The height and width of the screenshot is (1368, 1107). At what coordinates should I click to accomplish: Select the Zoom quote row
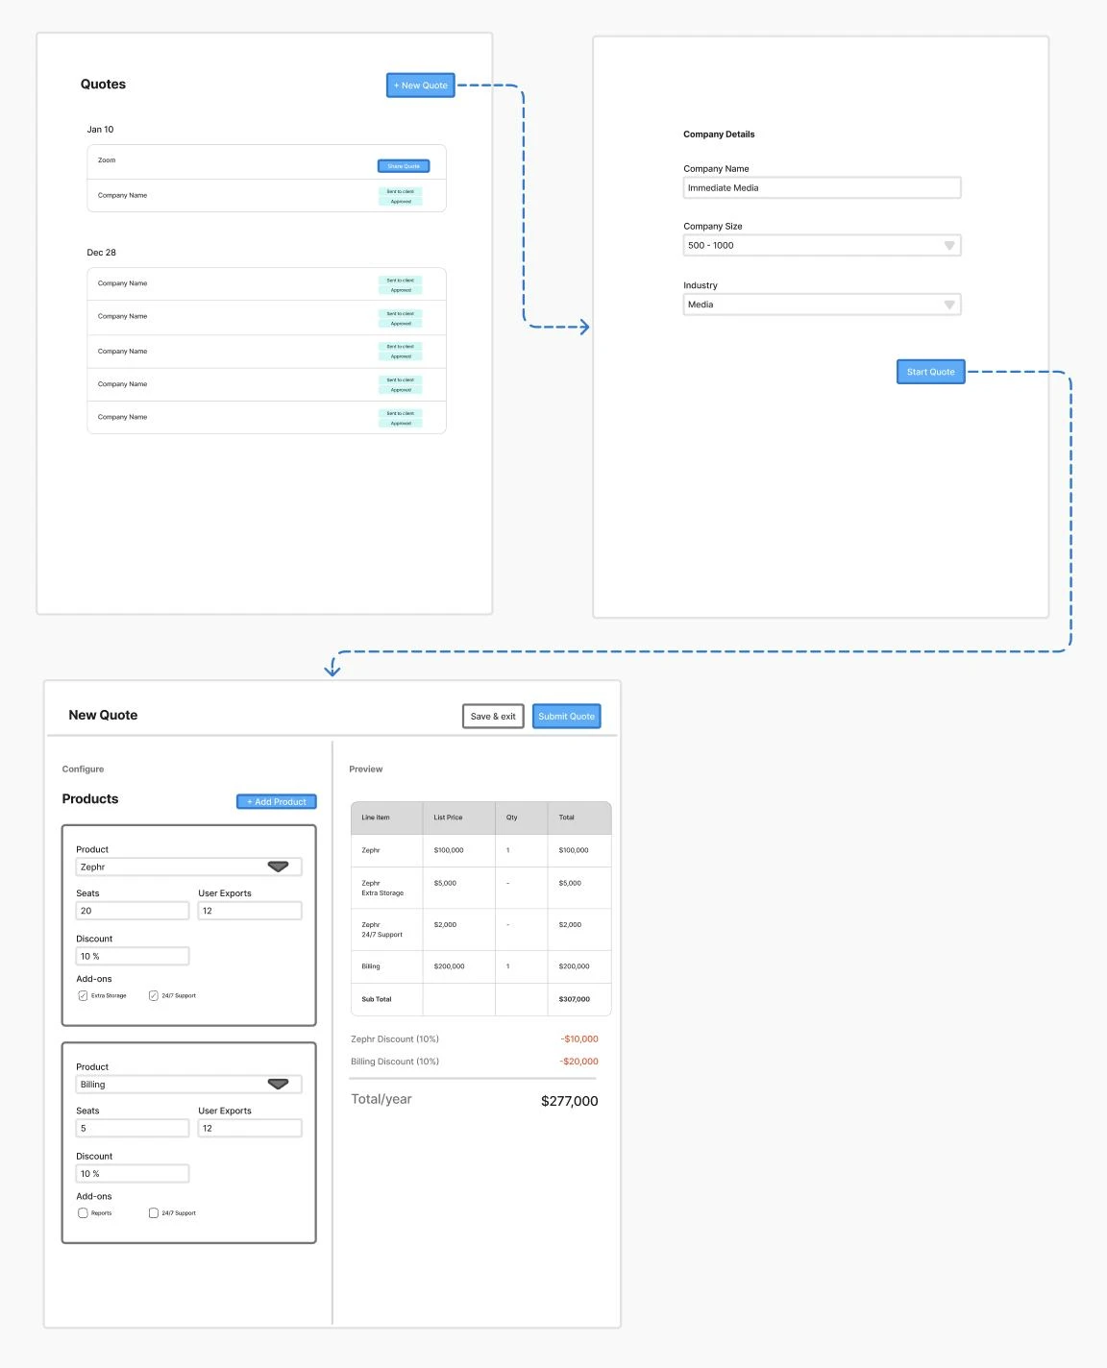coord(266,161)
